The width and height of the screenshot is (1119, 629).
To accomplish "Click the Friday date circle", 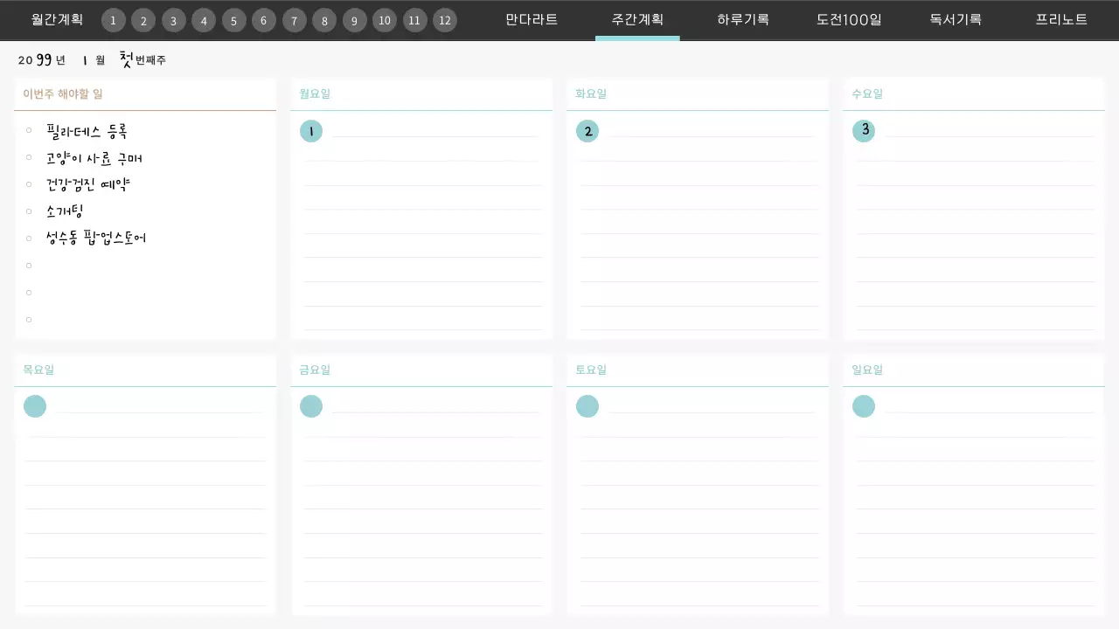I will (x=311, y=406).
